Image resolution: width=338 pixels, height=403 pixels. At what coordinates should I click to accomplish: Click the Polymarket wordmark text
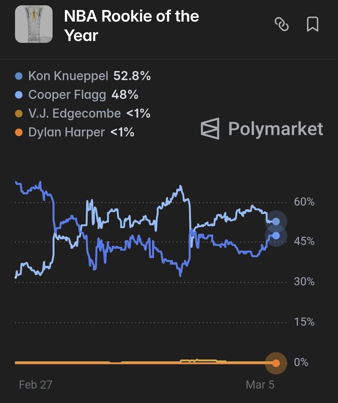(x=275, y=129)
